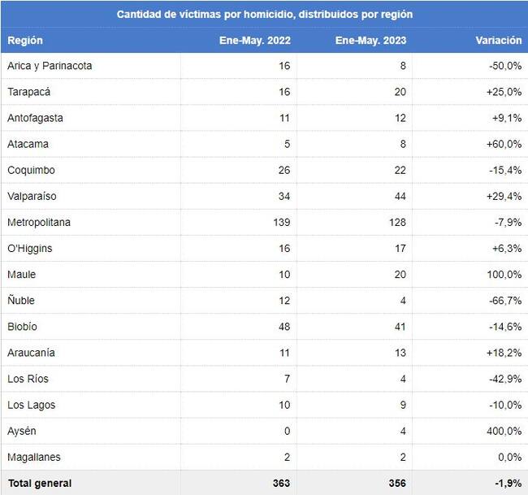Click the Los Ríos region name
The width and height of the screenshot is (528, 495).
(26, 379)
